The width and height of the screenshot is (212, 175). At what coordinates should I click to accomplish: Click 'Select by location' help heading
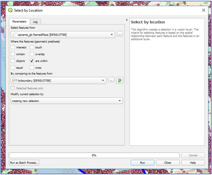(x=148, y=22)
